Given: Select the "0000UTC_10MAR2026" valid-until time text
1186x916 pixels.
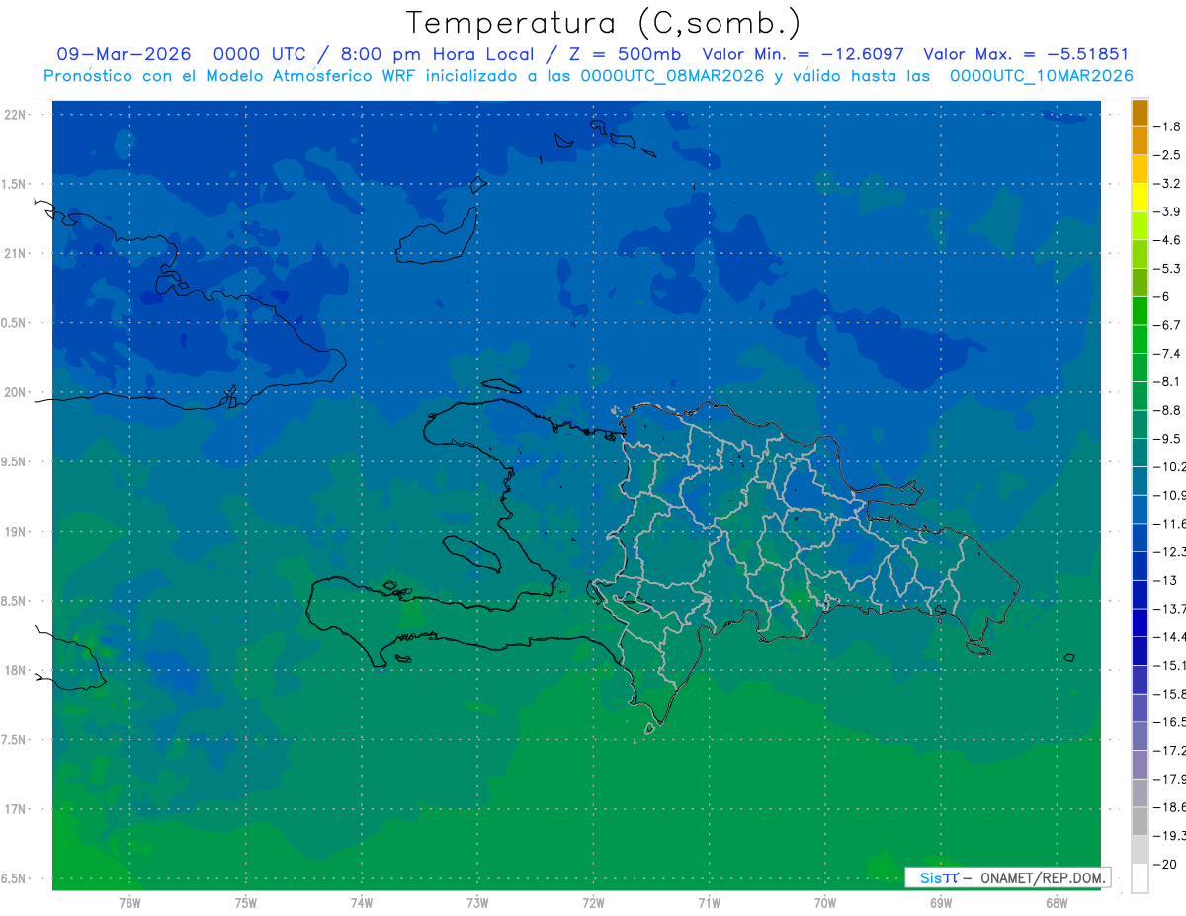Looking at the screenshot, I should tap(1041, 76).
